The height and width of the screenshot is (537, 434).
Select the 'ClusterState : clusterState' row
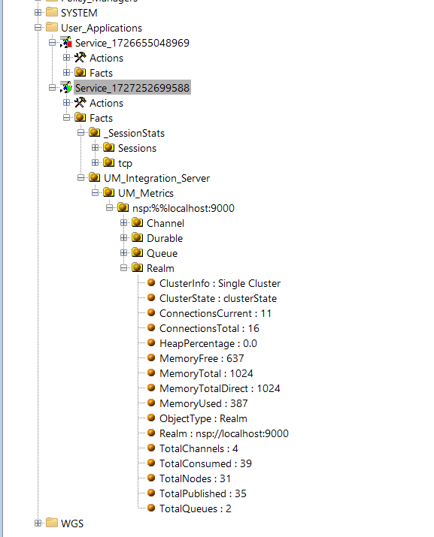pos(218,298)
